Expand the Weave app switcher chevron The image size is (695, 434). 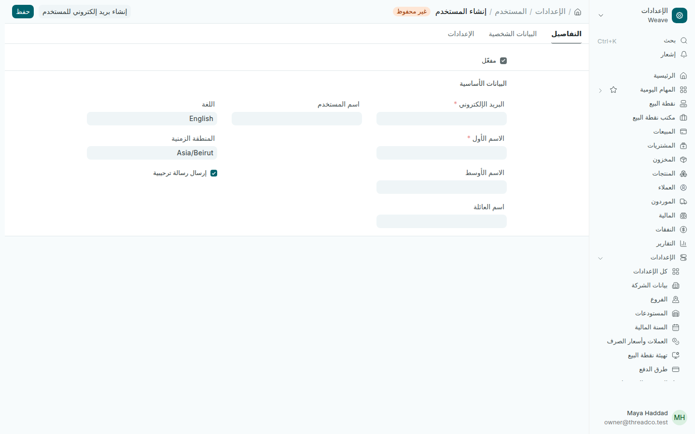(x=601, y=15)
